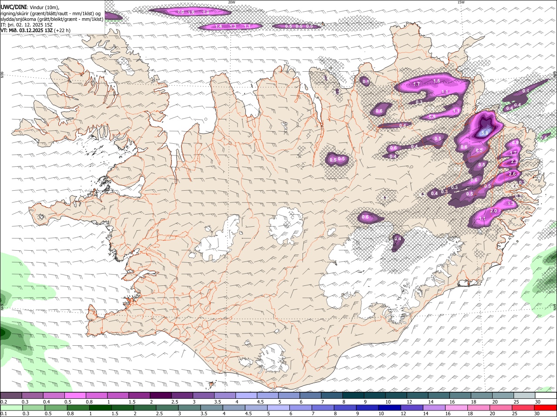Select the pale green 0.1 swatch on the lower scale
This screenshot has height=417, width=557.
click(11, 407)
